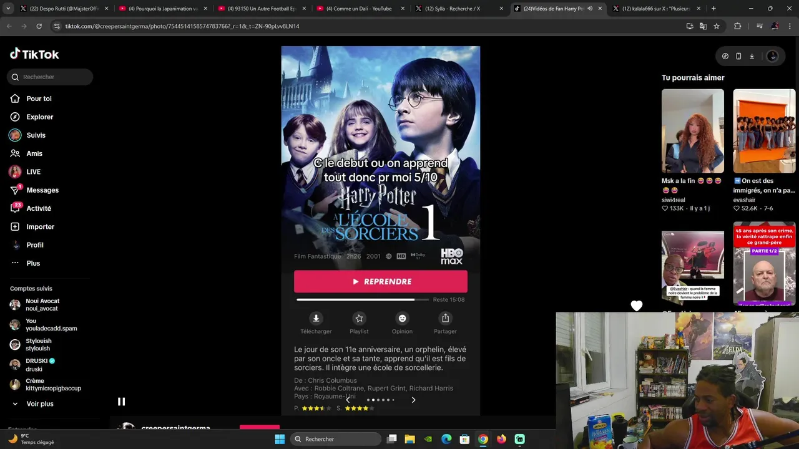Open TikTok profile avatar in top pill
Viewport: 799px width, 449px height.
click(772, 56)
